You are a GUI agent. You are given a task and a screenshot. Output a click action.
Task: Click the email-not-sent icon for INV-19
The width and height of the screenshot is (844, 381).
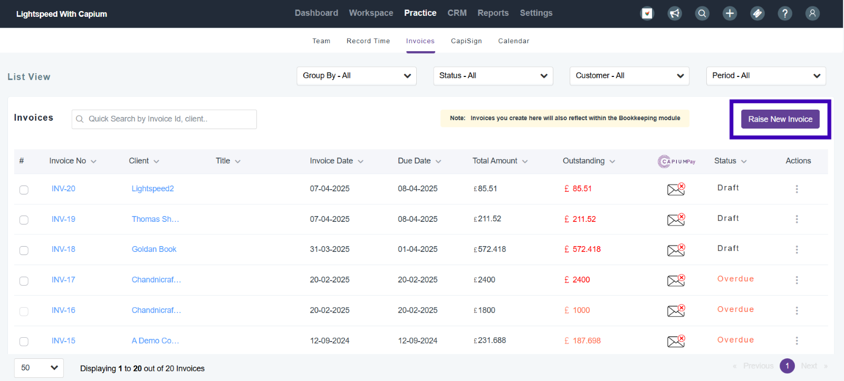[676, 220]
